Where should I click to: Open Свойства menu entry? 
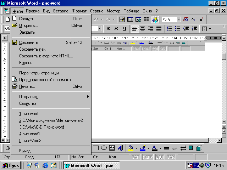click(x=51, y=103)
